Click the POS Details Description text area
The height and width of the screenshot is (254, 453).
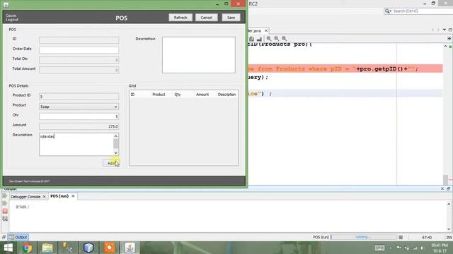76,144
